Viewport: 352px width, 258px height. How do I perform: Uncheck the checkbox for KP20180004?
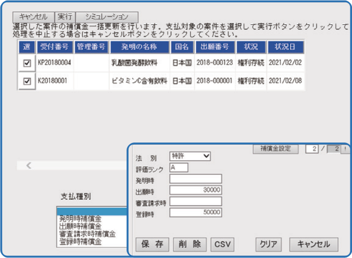(27, 63)
